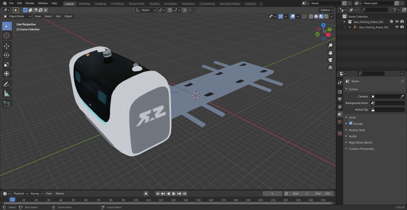The image size is (407, 210).
Task: Collapse the Stan_Parking_Robot_002 collection
Action: pos(344,22)
